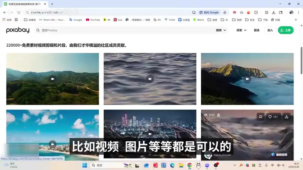
Task: Open the Short URL bookmark
Action: tap(52, 20)
